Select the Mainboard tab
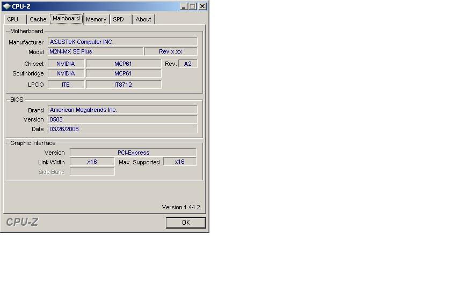 (66, 19)
